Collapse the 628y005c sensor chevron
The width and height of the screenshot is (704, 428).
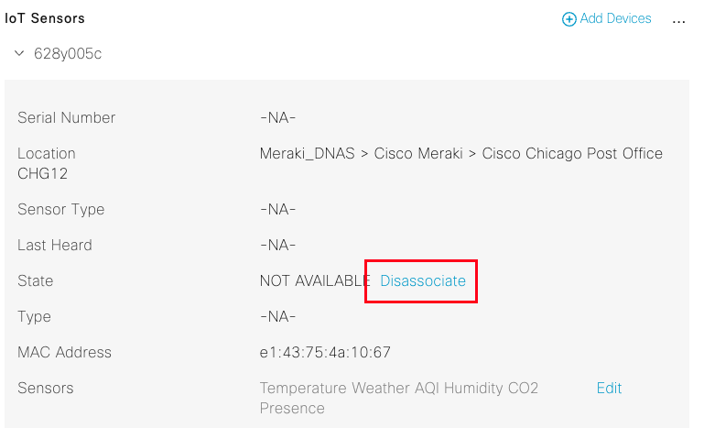[19, 53]
